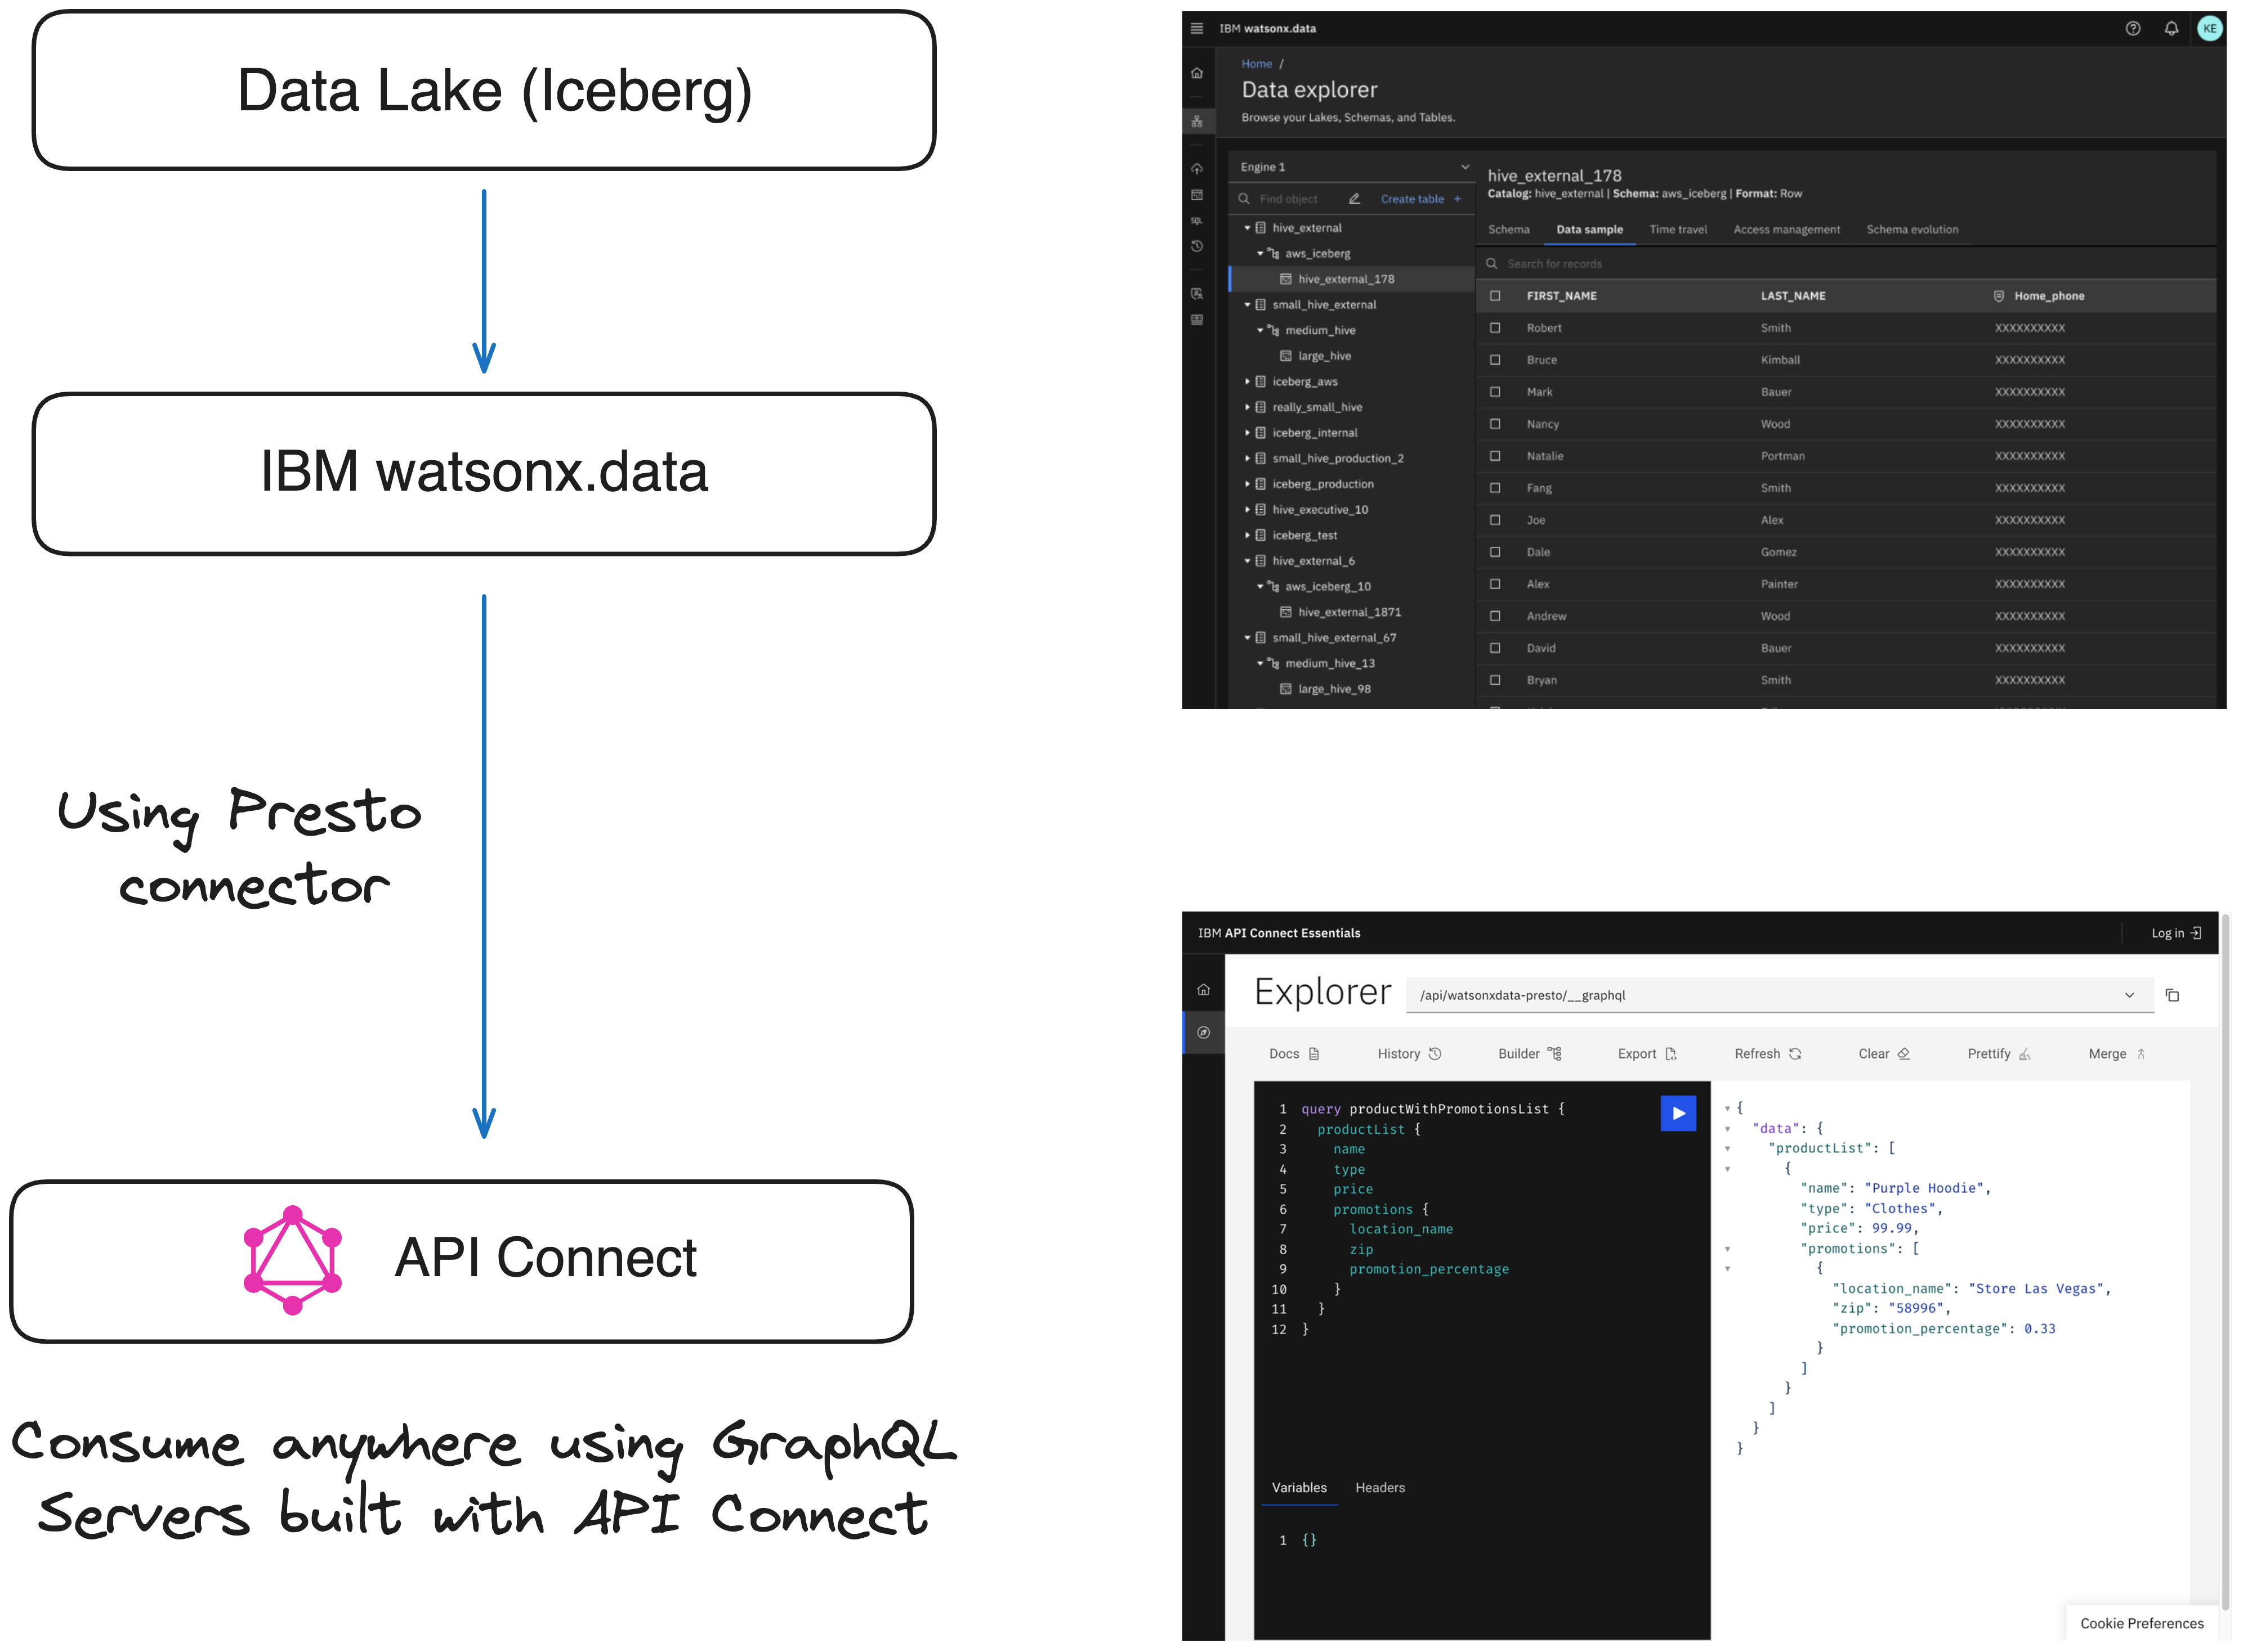This screenshot has height=1652, width=2243.
Task: Open the Engine 1 dropdown
Action: click(x=1353, y=167)
